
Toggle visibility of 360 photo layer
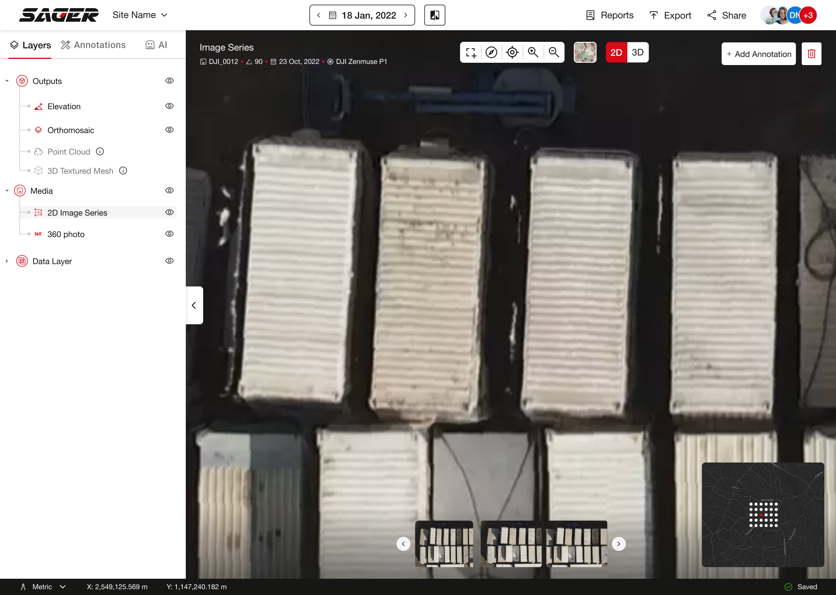(170, 234)
